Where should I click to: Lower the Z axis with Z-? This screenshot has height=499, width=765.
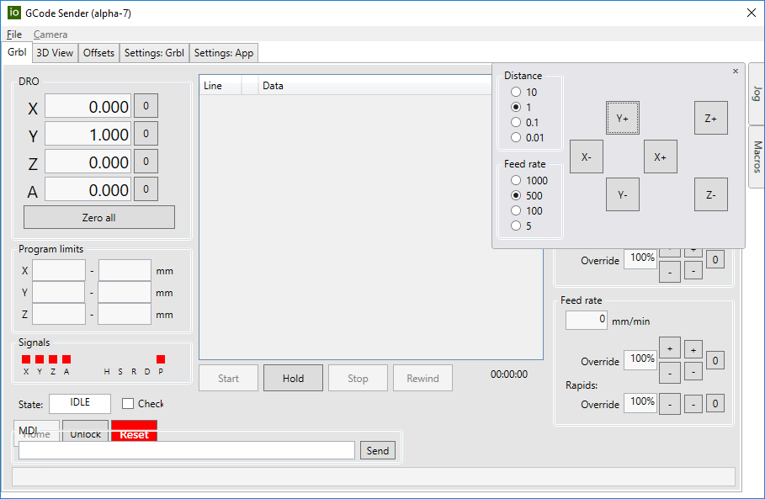tap(710, 194)
